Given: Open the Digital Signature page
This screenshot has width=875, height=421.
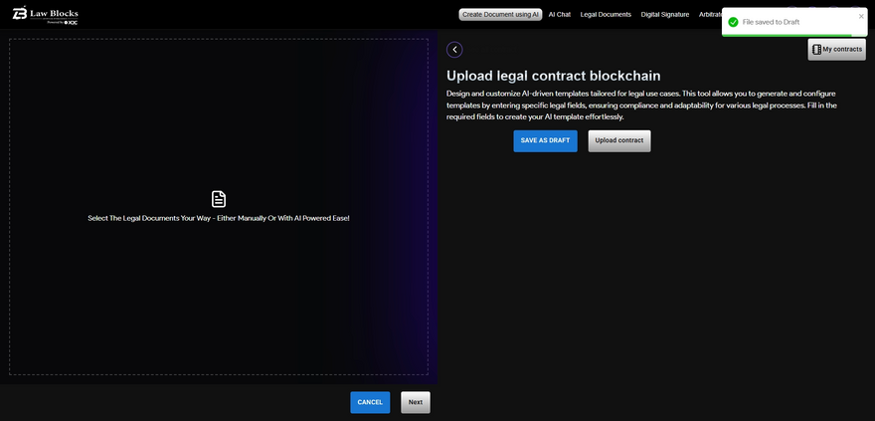Looking at the screenshot, I should [664, 15].
